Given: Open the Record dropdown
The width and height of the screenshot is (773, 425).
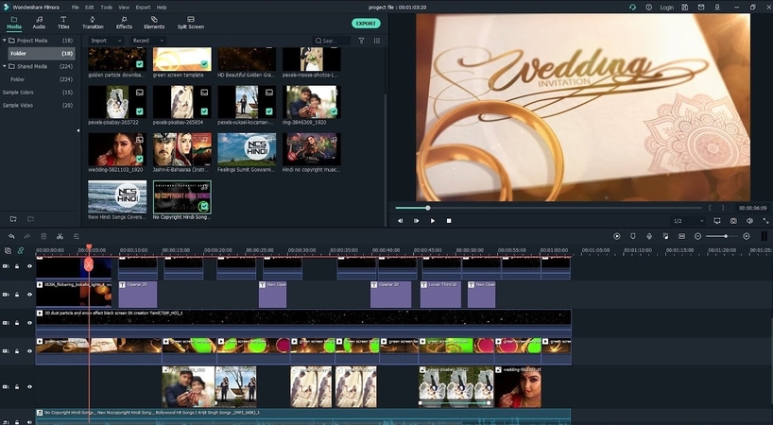Looking at the screenshot, I should [148, 41].
